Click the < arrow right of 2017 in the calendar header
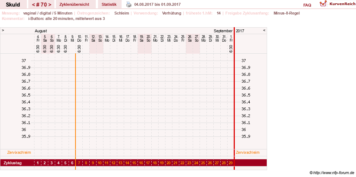Image resolution: width=356 pixels, height=177 pixels. click(264, 30)
